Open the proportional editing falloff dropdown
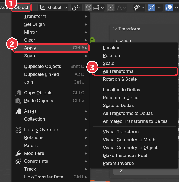 (x=121, y=8)
